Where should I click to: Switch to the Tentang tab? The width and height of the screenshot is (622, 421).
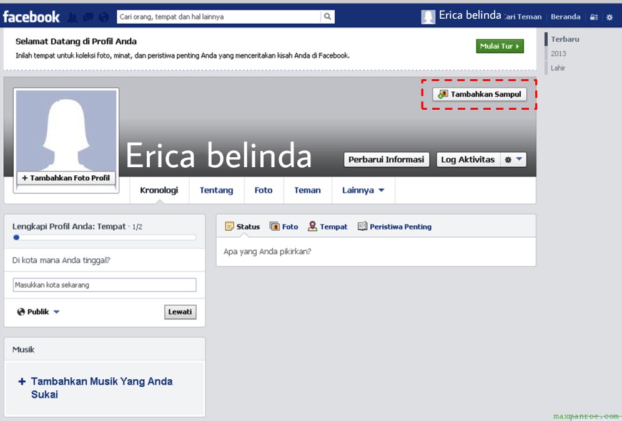click(216, 190)
